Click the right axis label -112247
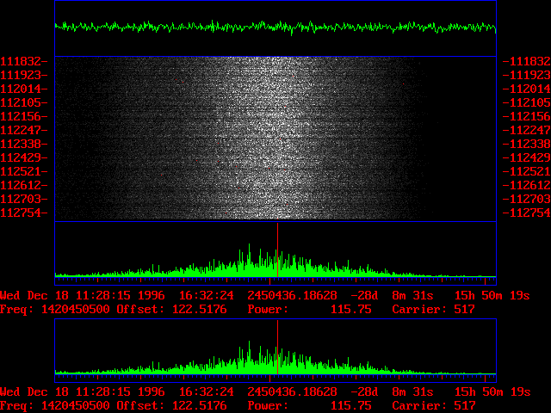 [x=526, y=130]
